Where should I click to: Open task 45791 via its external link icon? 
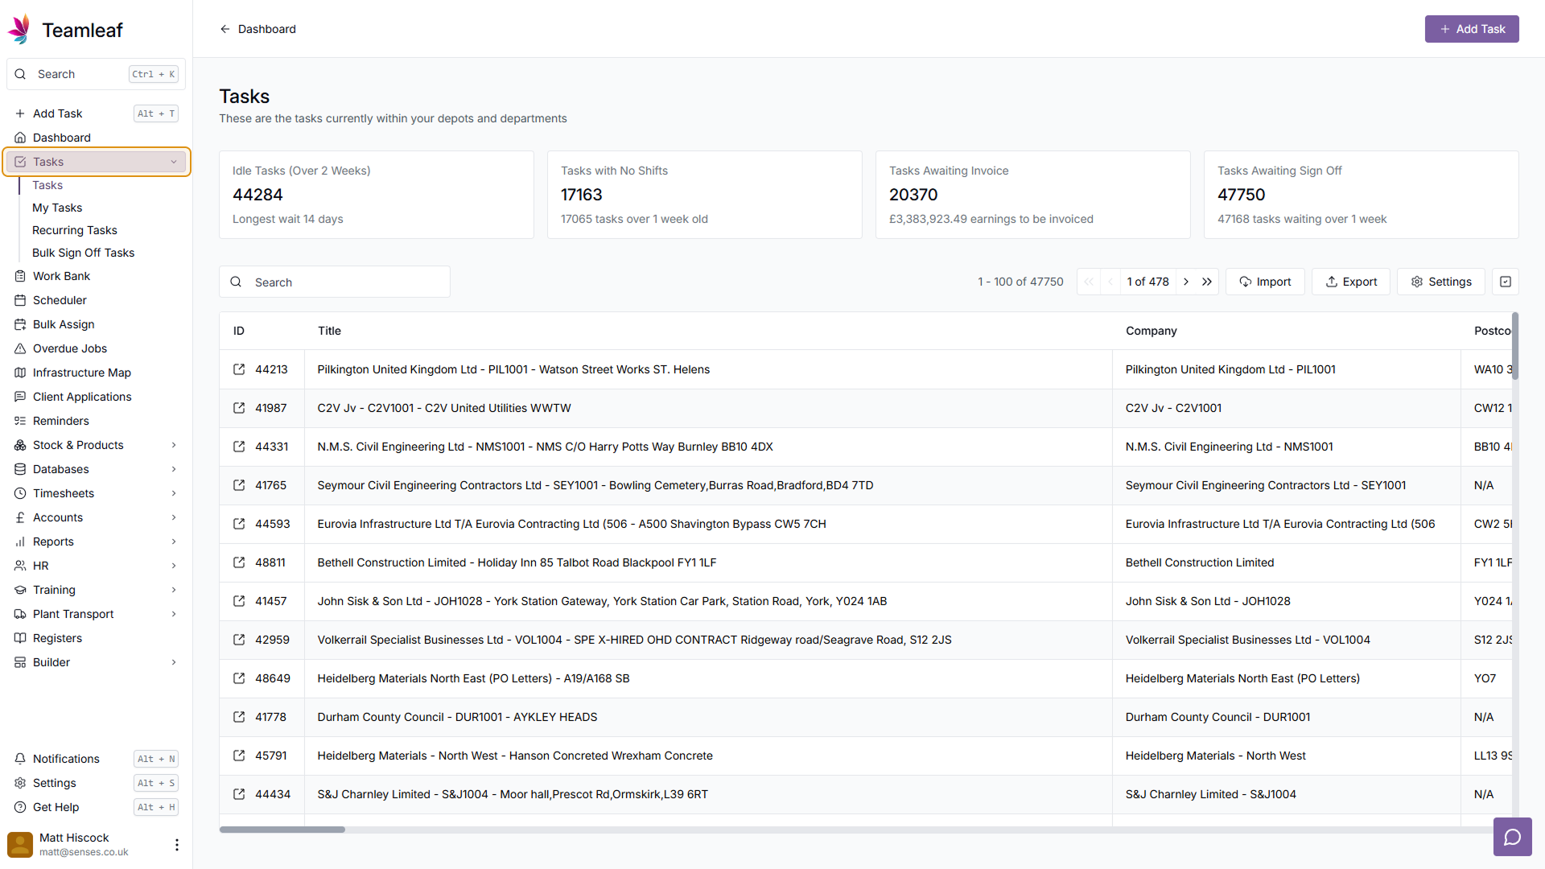pos(239,756)
